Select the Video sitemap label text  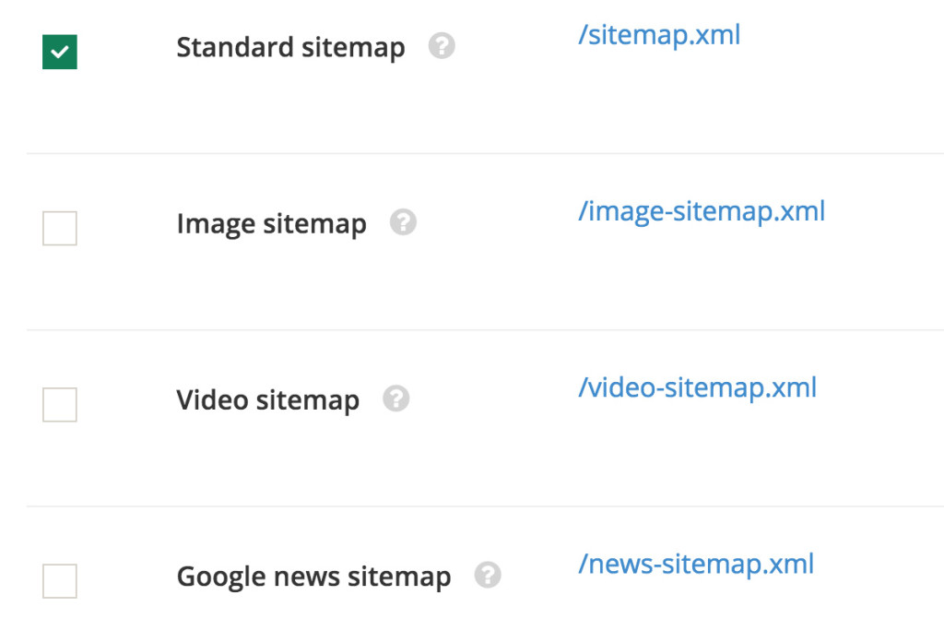(268, 400)
